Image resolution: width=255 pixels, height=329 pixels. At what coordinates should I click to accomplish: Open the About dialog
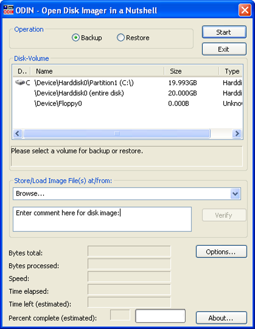click(221, 318)
